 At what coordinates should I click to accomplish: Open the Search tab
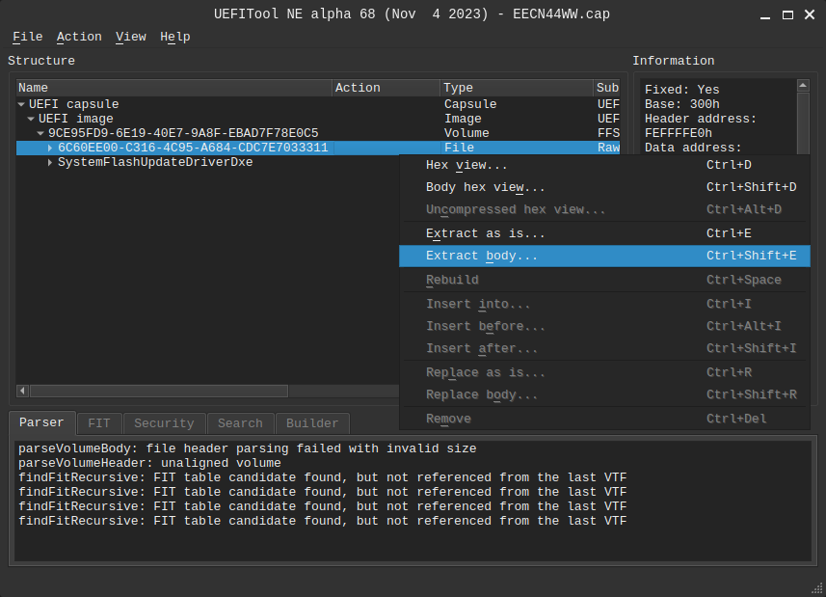(x=240, y=423)
